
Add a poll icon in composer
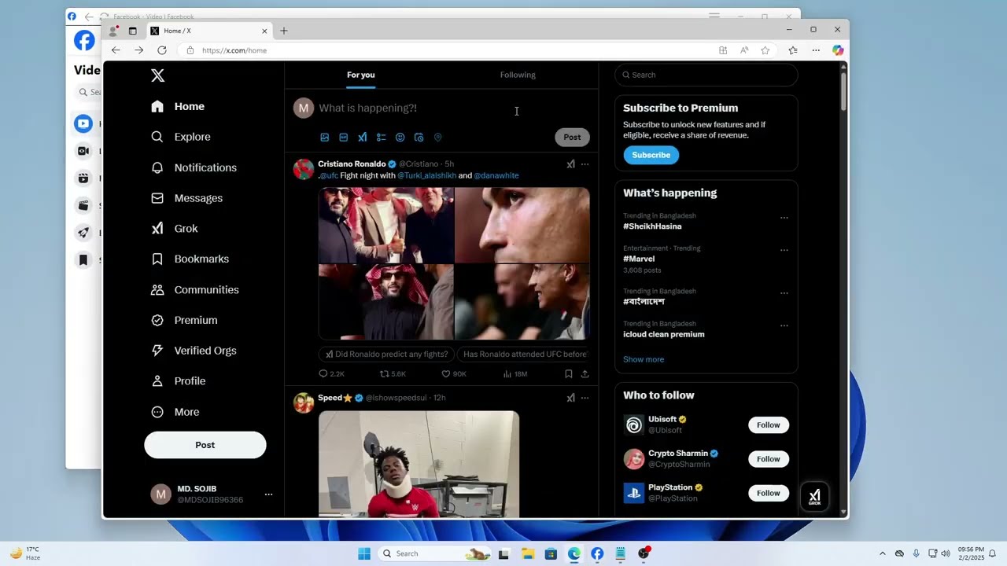[x=381, y=138]
